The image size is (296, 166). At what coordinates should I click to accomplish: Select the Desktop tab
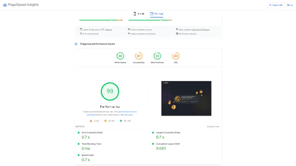[156, 14]
